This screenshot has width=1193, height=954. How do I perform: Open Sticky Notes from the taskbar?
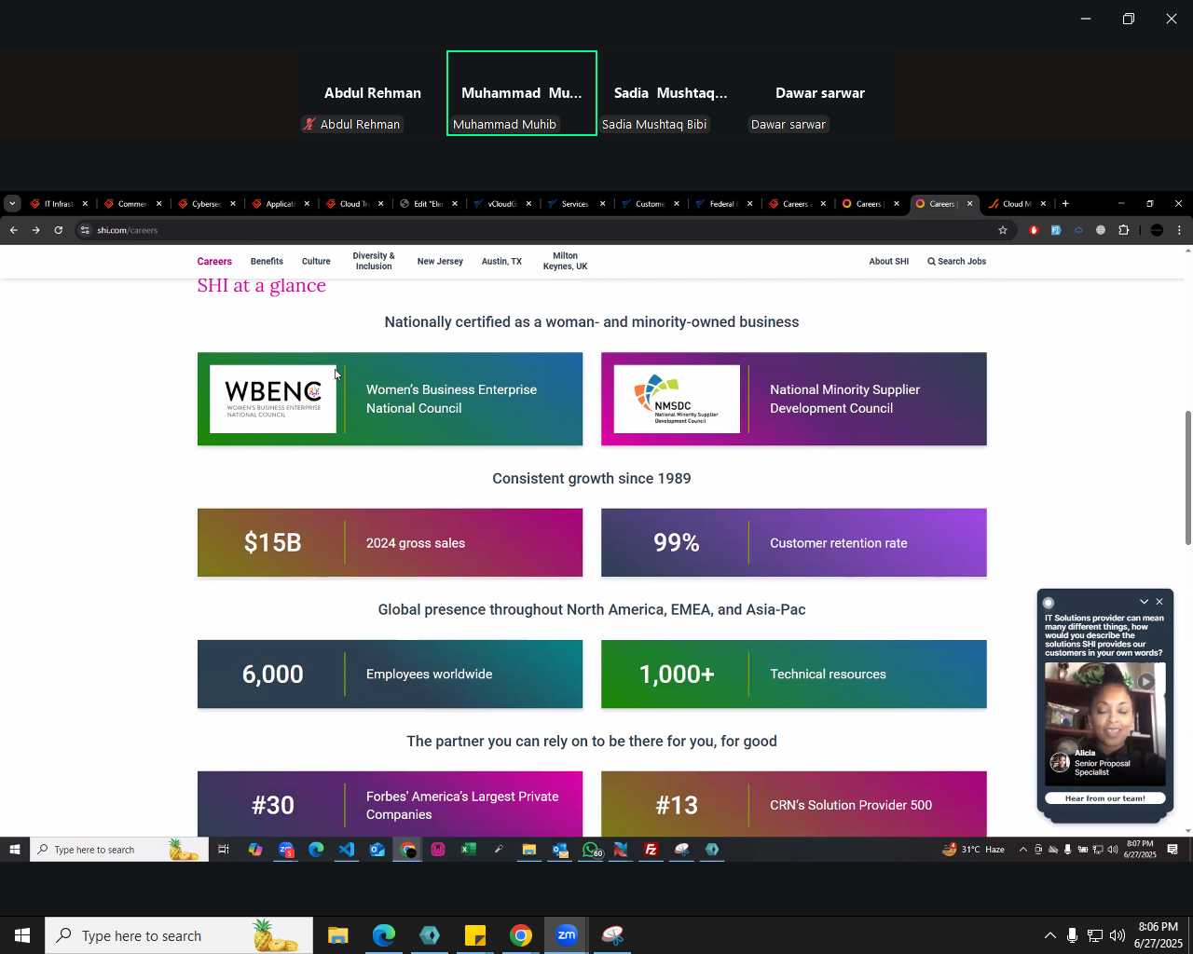point(475,935)
